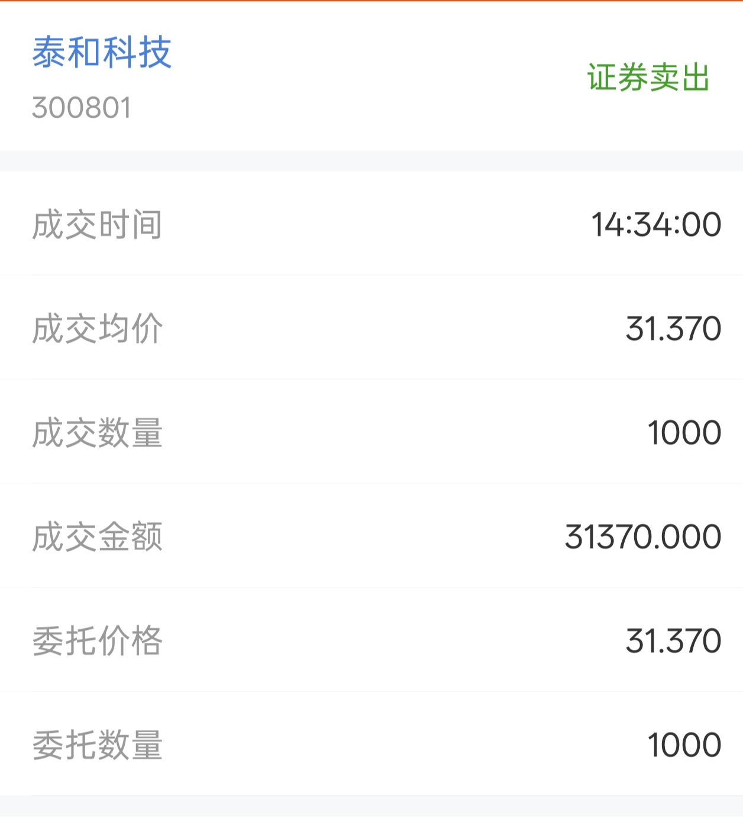Image resolution: width=743 pixels, height=821 pixels.
Task: Select the 成交数量 value 1000
Action: pyautogui.click(x=684, y=433)
